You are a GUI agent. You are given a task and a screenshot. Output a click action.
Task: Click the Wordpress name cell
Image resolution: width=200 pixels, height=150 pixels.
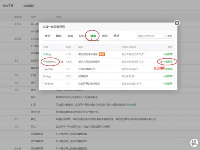49,62
